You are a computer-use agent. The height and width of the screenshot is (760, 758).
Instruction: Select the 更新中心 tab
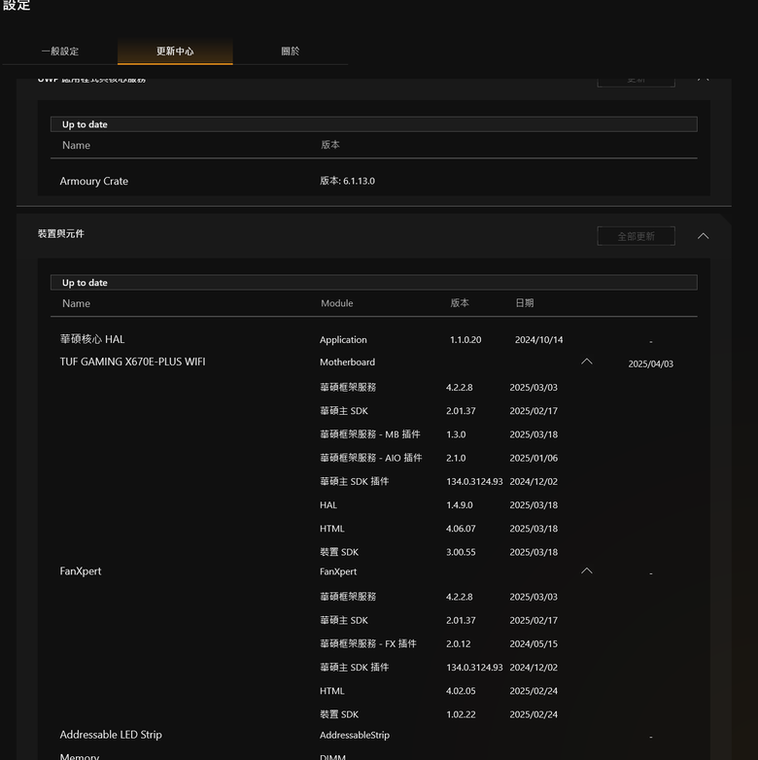point(175,52)
